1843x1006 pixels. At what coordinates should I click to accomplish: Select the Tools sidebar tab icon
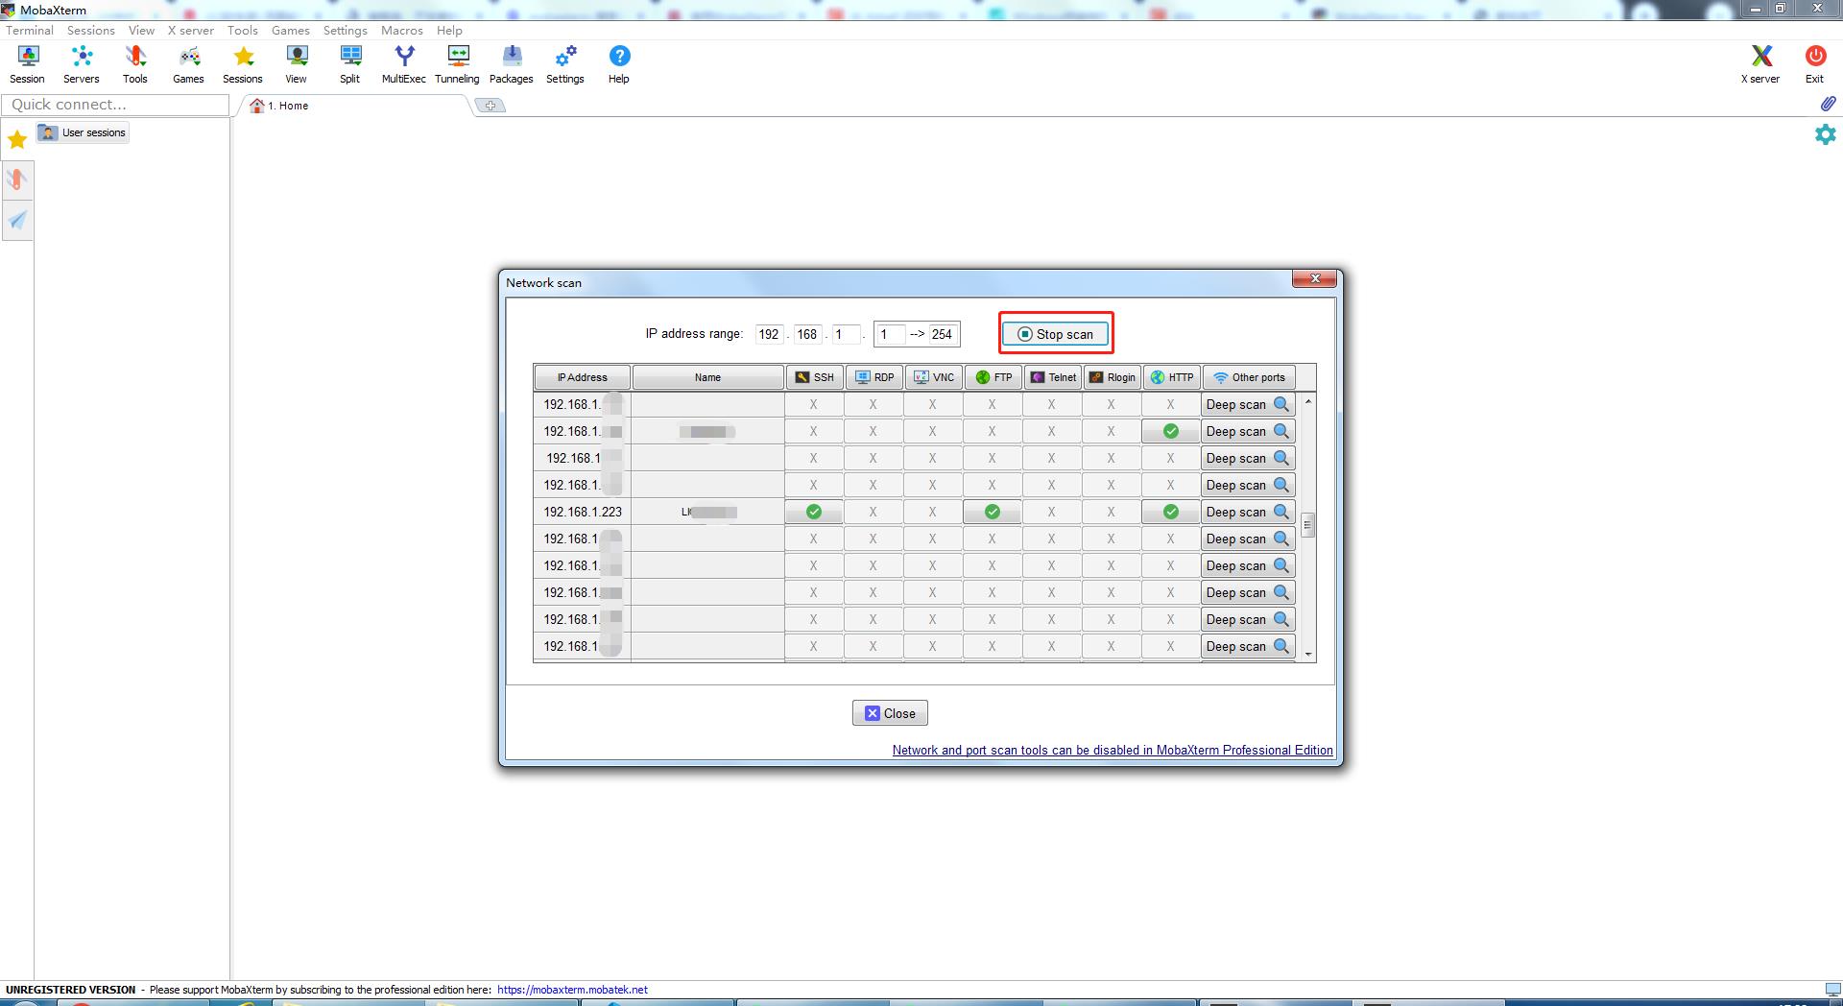[x=17, y=180]
